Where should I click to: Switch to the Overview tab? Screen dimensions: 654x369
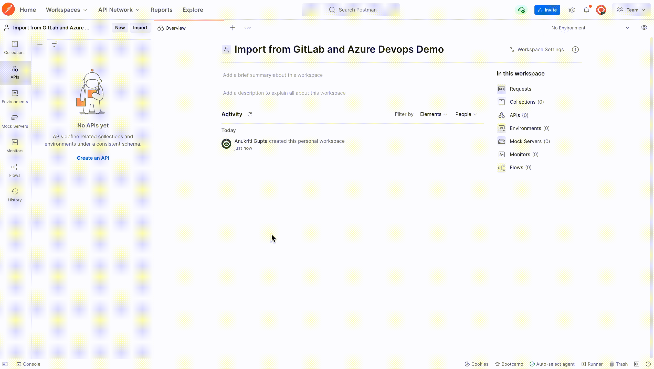pos(175,28)
